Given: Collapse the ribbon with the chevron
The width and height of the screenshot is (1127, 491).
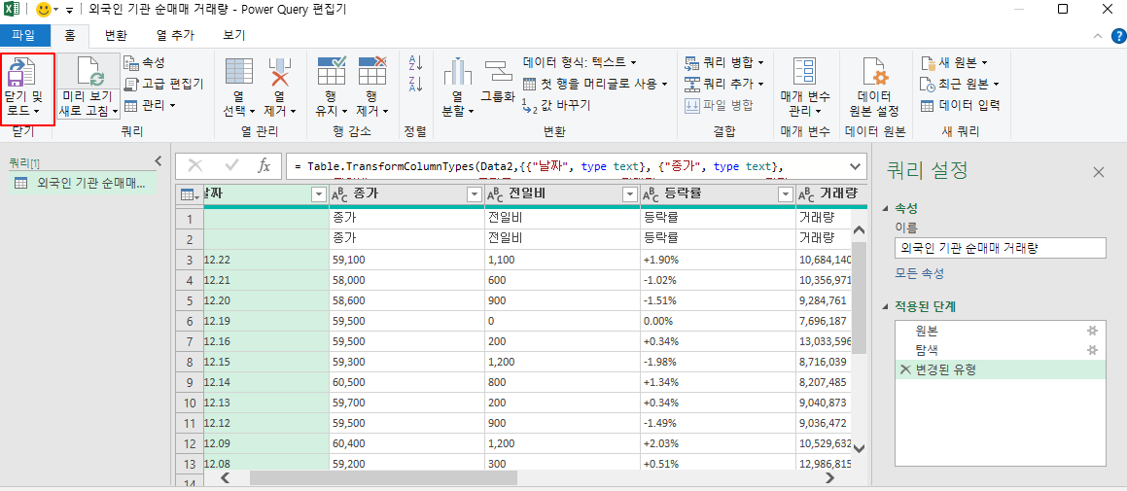Looking at the screenshot, I should [x=1097, y=36].
